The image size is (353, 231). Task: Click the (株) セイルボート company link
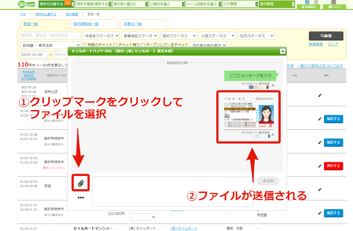[184, 229]
